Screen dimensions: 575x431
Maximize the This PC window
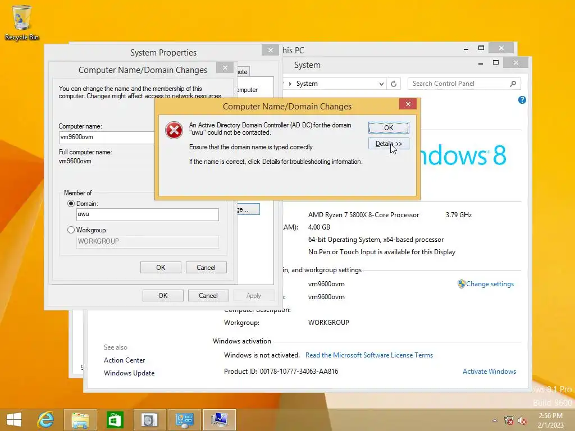[481, 48]
